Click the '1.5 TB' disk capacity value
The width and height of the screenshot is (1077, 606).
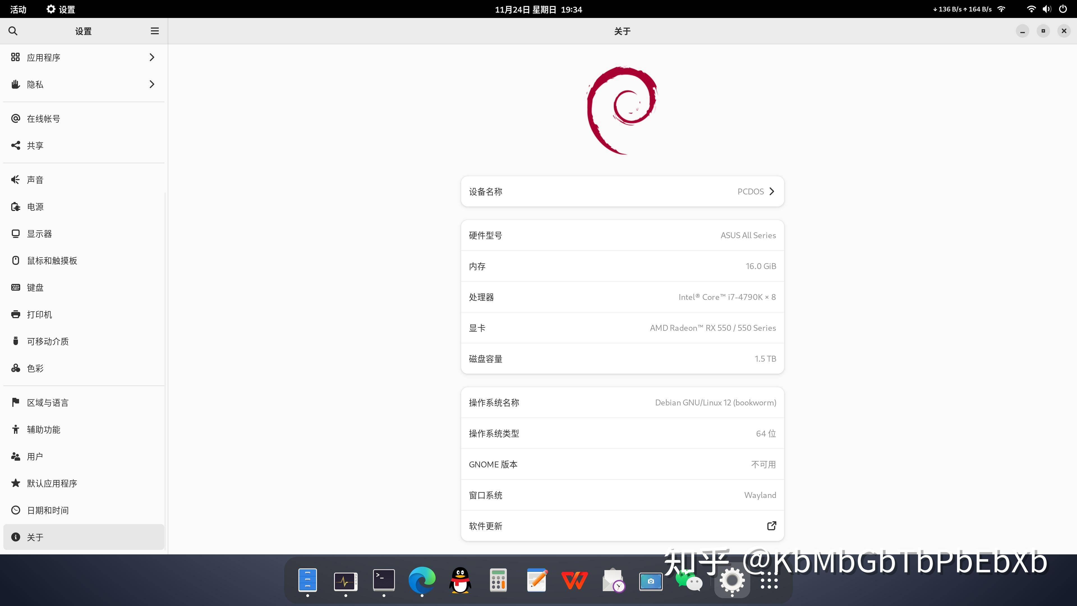pos(765,359)
